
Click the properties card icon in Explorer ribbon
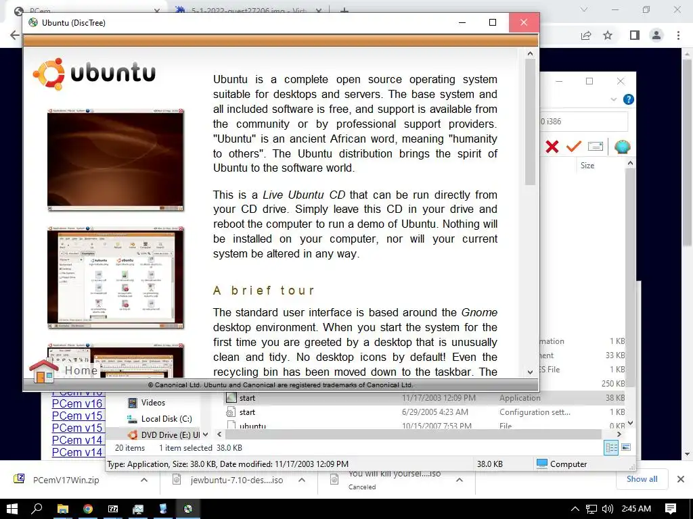point(596,146)
